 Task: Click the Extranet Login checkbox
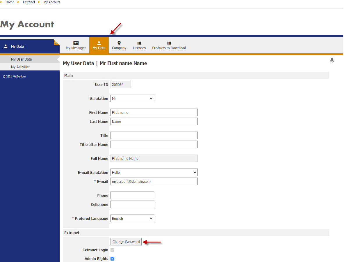pyautogui.click(x=113, y=250)
